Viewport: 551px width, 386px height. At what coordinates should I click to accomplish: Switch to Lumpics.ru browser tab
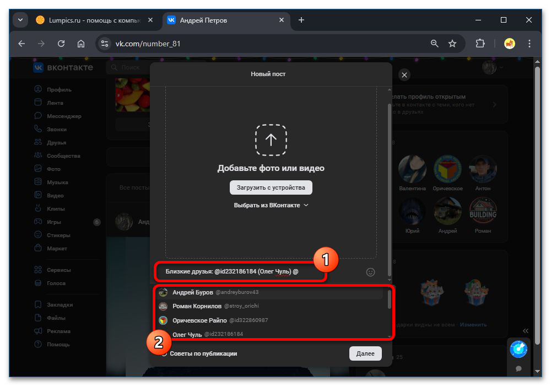[x=94, y=20]
